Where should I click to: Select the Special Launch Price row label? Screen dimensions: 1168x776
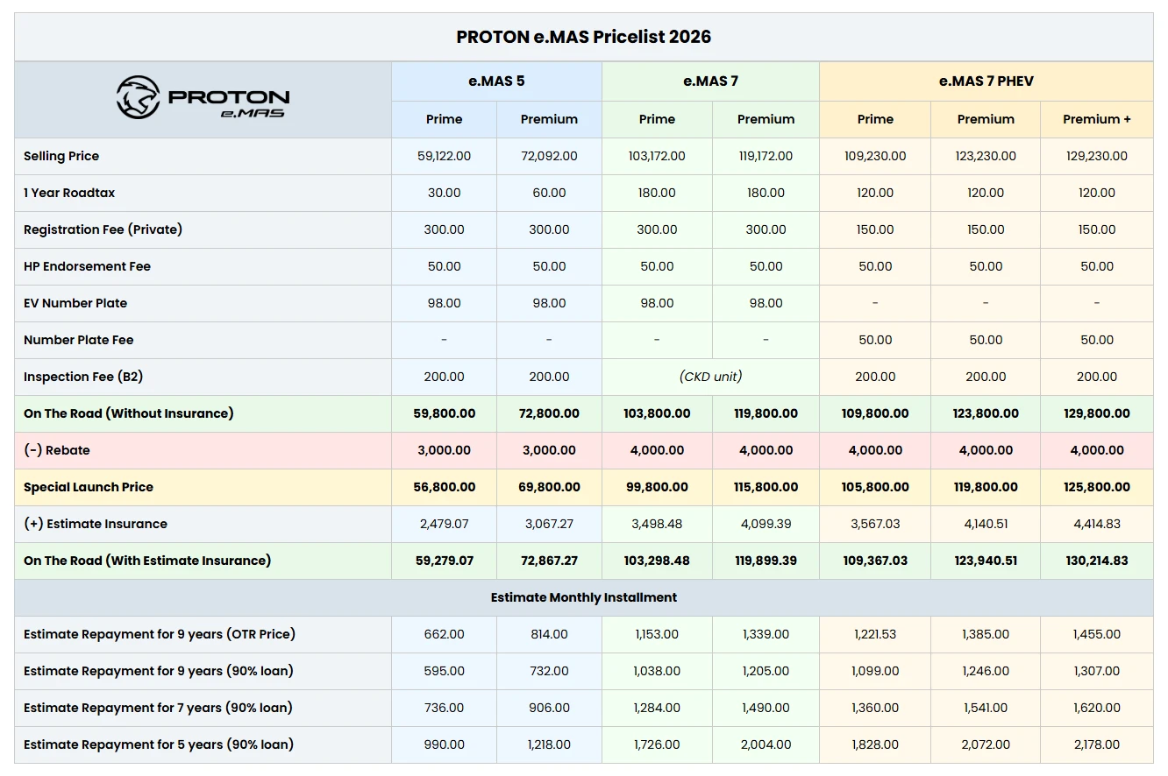tap(94, 487)
